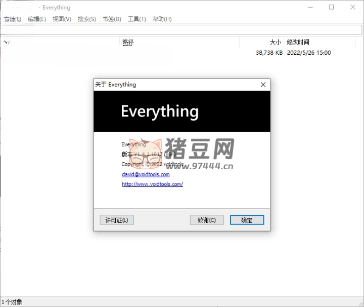This screenshot has width=364, height=307.
Task: Open the 视图(V) menu
Action: click(x=62, y=19)
